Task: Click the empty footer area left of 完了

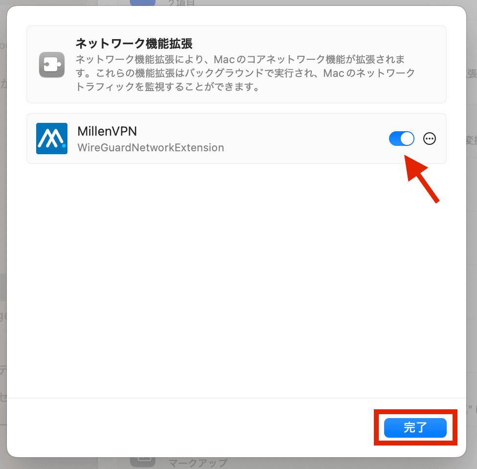Action: pos(189,427)
